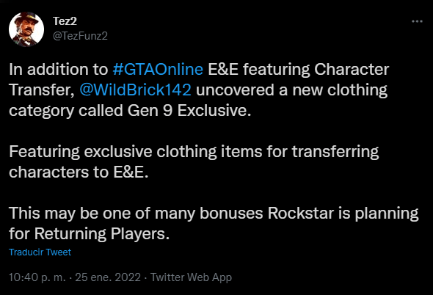The height and width of the screenshot is (295, 433).
Task: Click the word 'Transfer,' before the mention
Action: pos(42,90)
